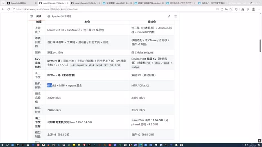Viewport: 262px width, 147px height.
Task: Click the page vertical scrollbar thumb
Action: [x=260, y=46]
